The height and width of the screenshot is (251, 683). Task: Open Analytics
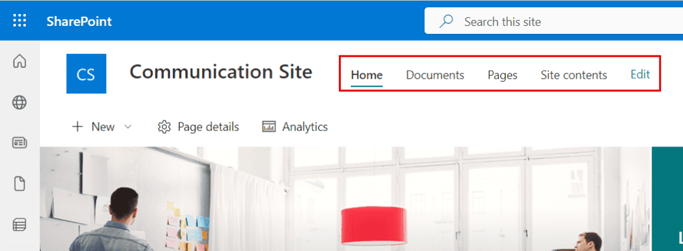tap(295, 126)
